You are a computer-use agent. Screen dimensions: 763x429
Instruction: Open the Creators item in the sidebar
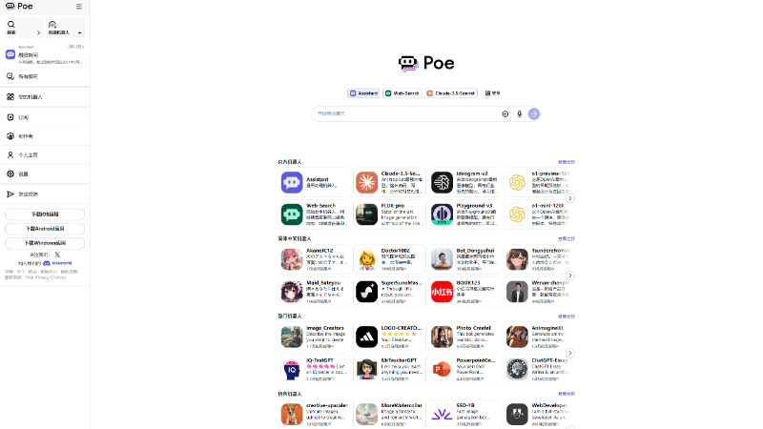point(45,136)
